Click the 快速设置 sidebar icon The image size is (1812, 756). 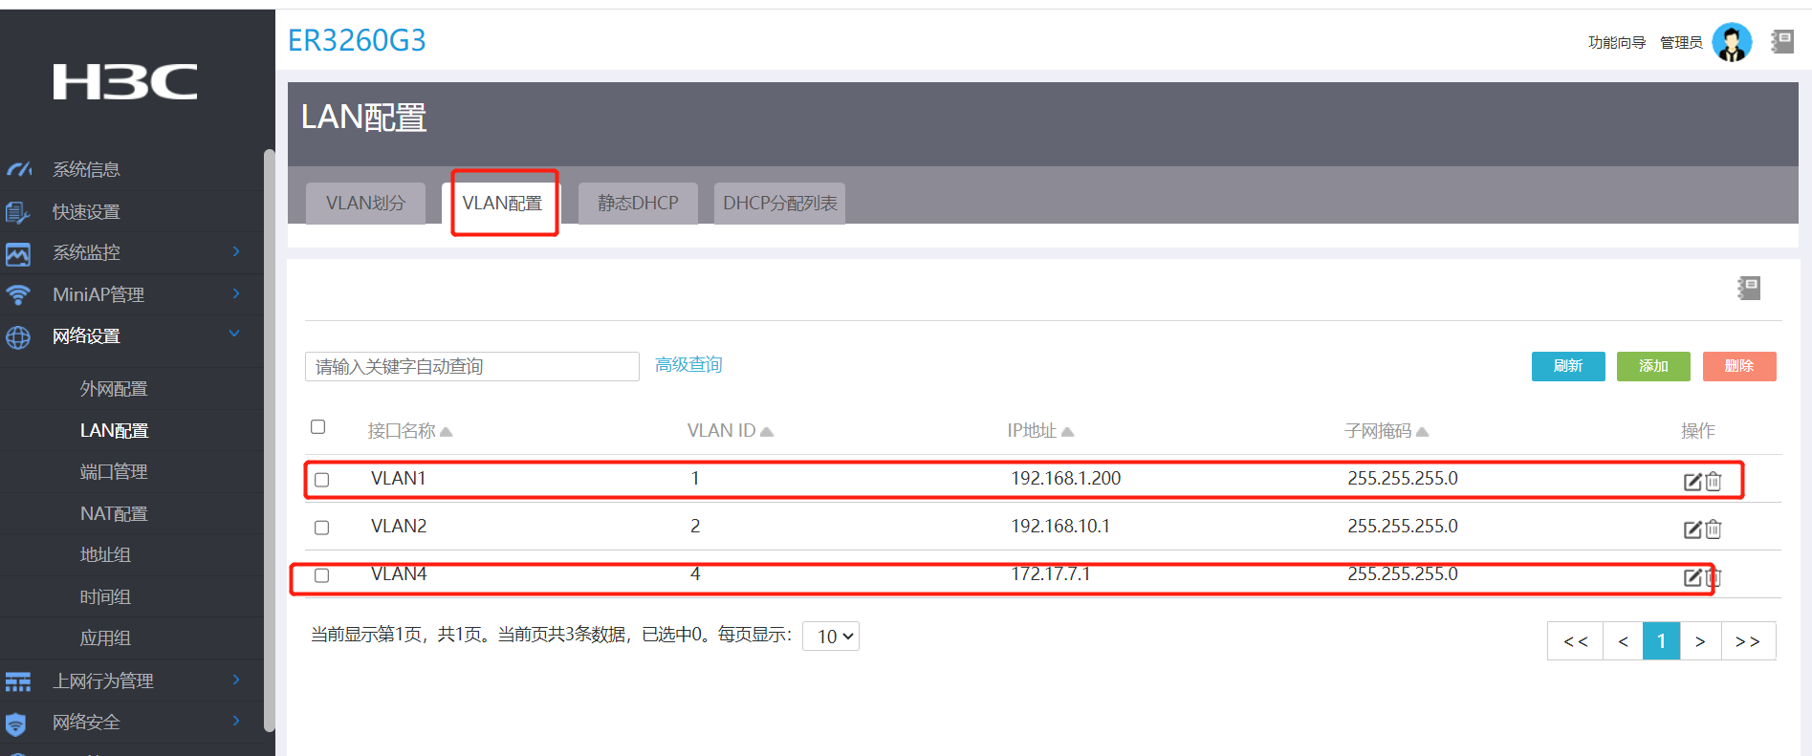(18, 212)
